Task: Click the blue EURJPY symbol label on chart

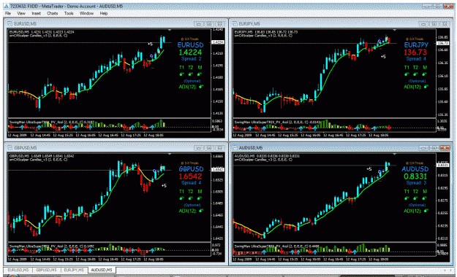Action: click(x=416, y=45)
